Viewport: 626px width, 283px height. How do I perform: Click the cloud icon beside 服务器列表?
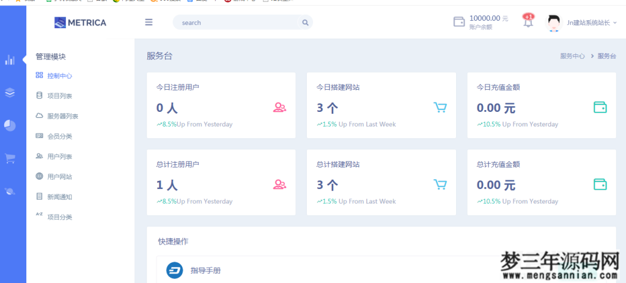(x=39, y=116)
